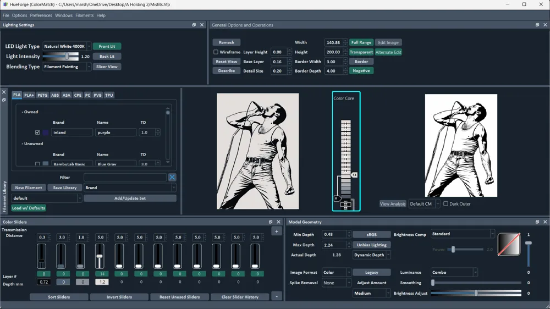
Task: Remove a color slider with minus button
Action: coord(277,297)
